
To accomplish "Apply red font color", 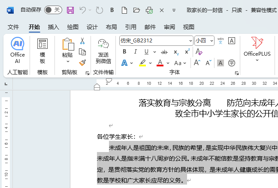I will (160, 63).
